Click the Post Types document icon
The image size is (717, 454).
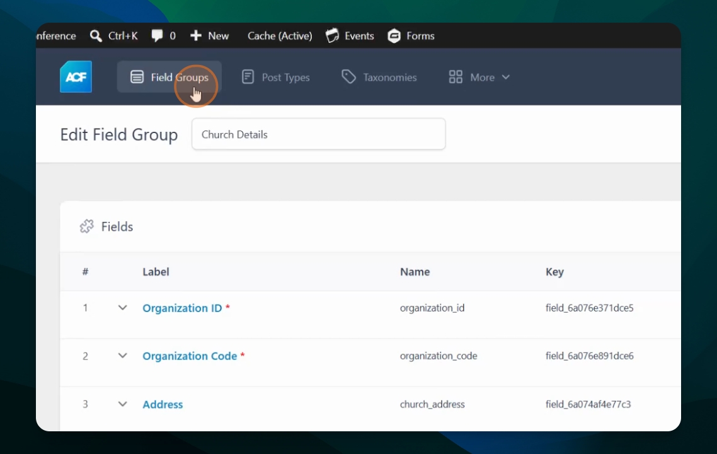[248, 77]
